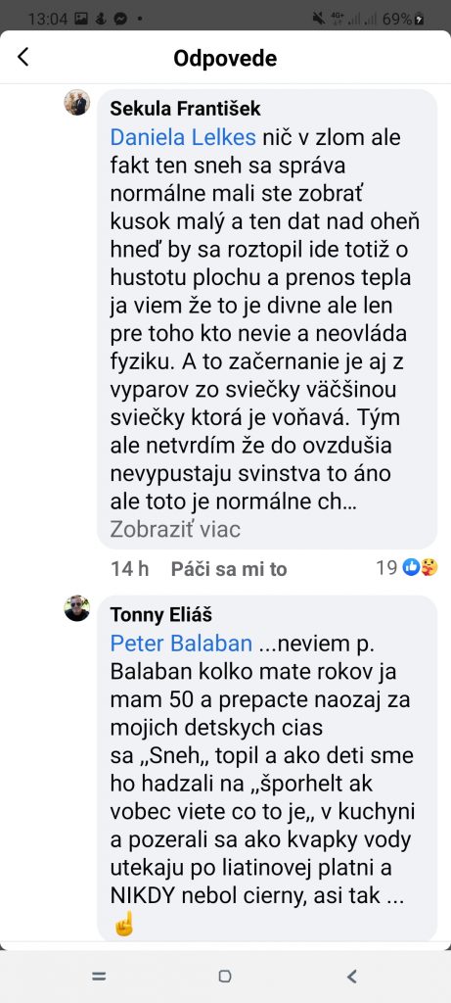The width and height of the screenshot is (451, 1003).
Task: Tap the 14 h comment timestamp
Action: point(130,569)
